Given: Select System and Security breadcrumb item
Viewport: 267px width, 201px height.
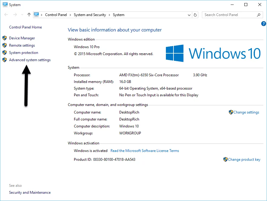Looking at the screenshot, I should 90,15.
